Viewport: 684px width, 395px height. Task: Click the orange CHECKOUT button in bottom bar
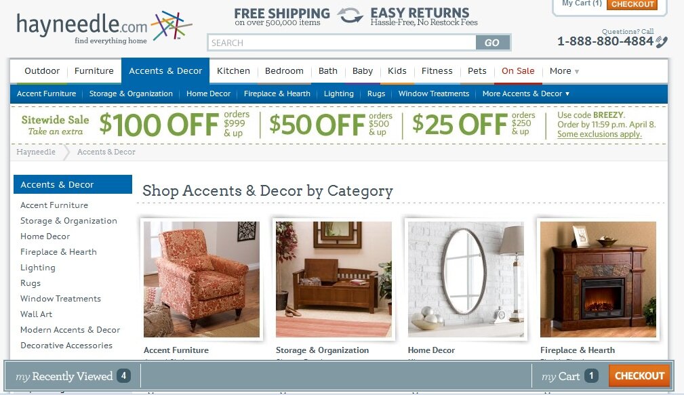coord(639,376)
